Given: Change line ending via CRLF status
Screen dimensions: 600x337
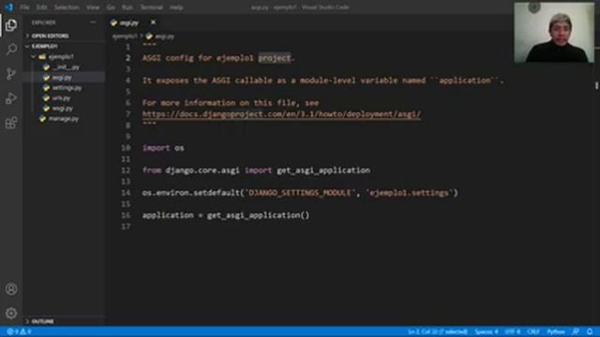Looking at the screenshot, I should [533, 331].
